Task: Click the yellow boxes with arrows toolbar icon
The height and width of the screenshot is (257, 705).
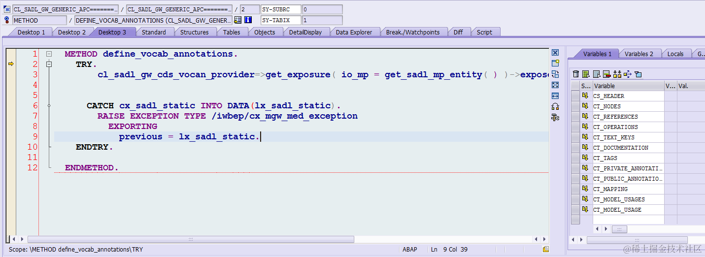Action: tap(617, 74)
